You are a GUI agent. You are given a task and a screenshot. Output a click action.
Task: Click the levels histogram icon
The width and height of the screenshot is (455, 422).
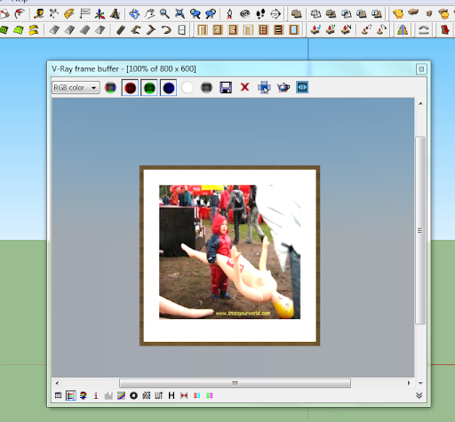click(108, 395)
